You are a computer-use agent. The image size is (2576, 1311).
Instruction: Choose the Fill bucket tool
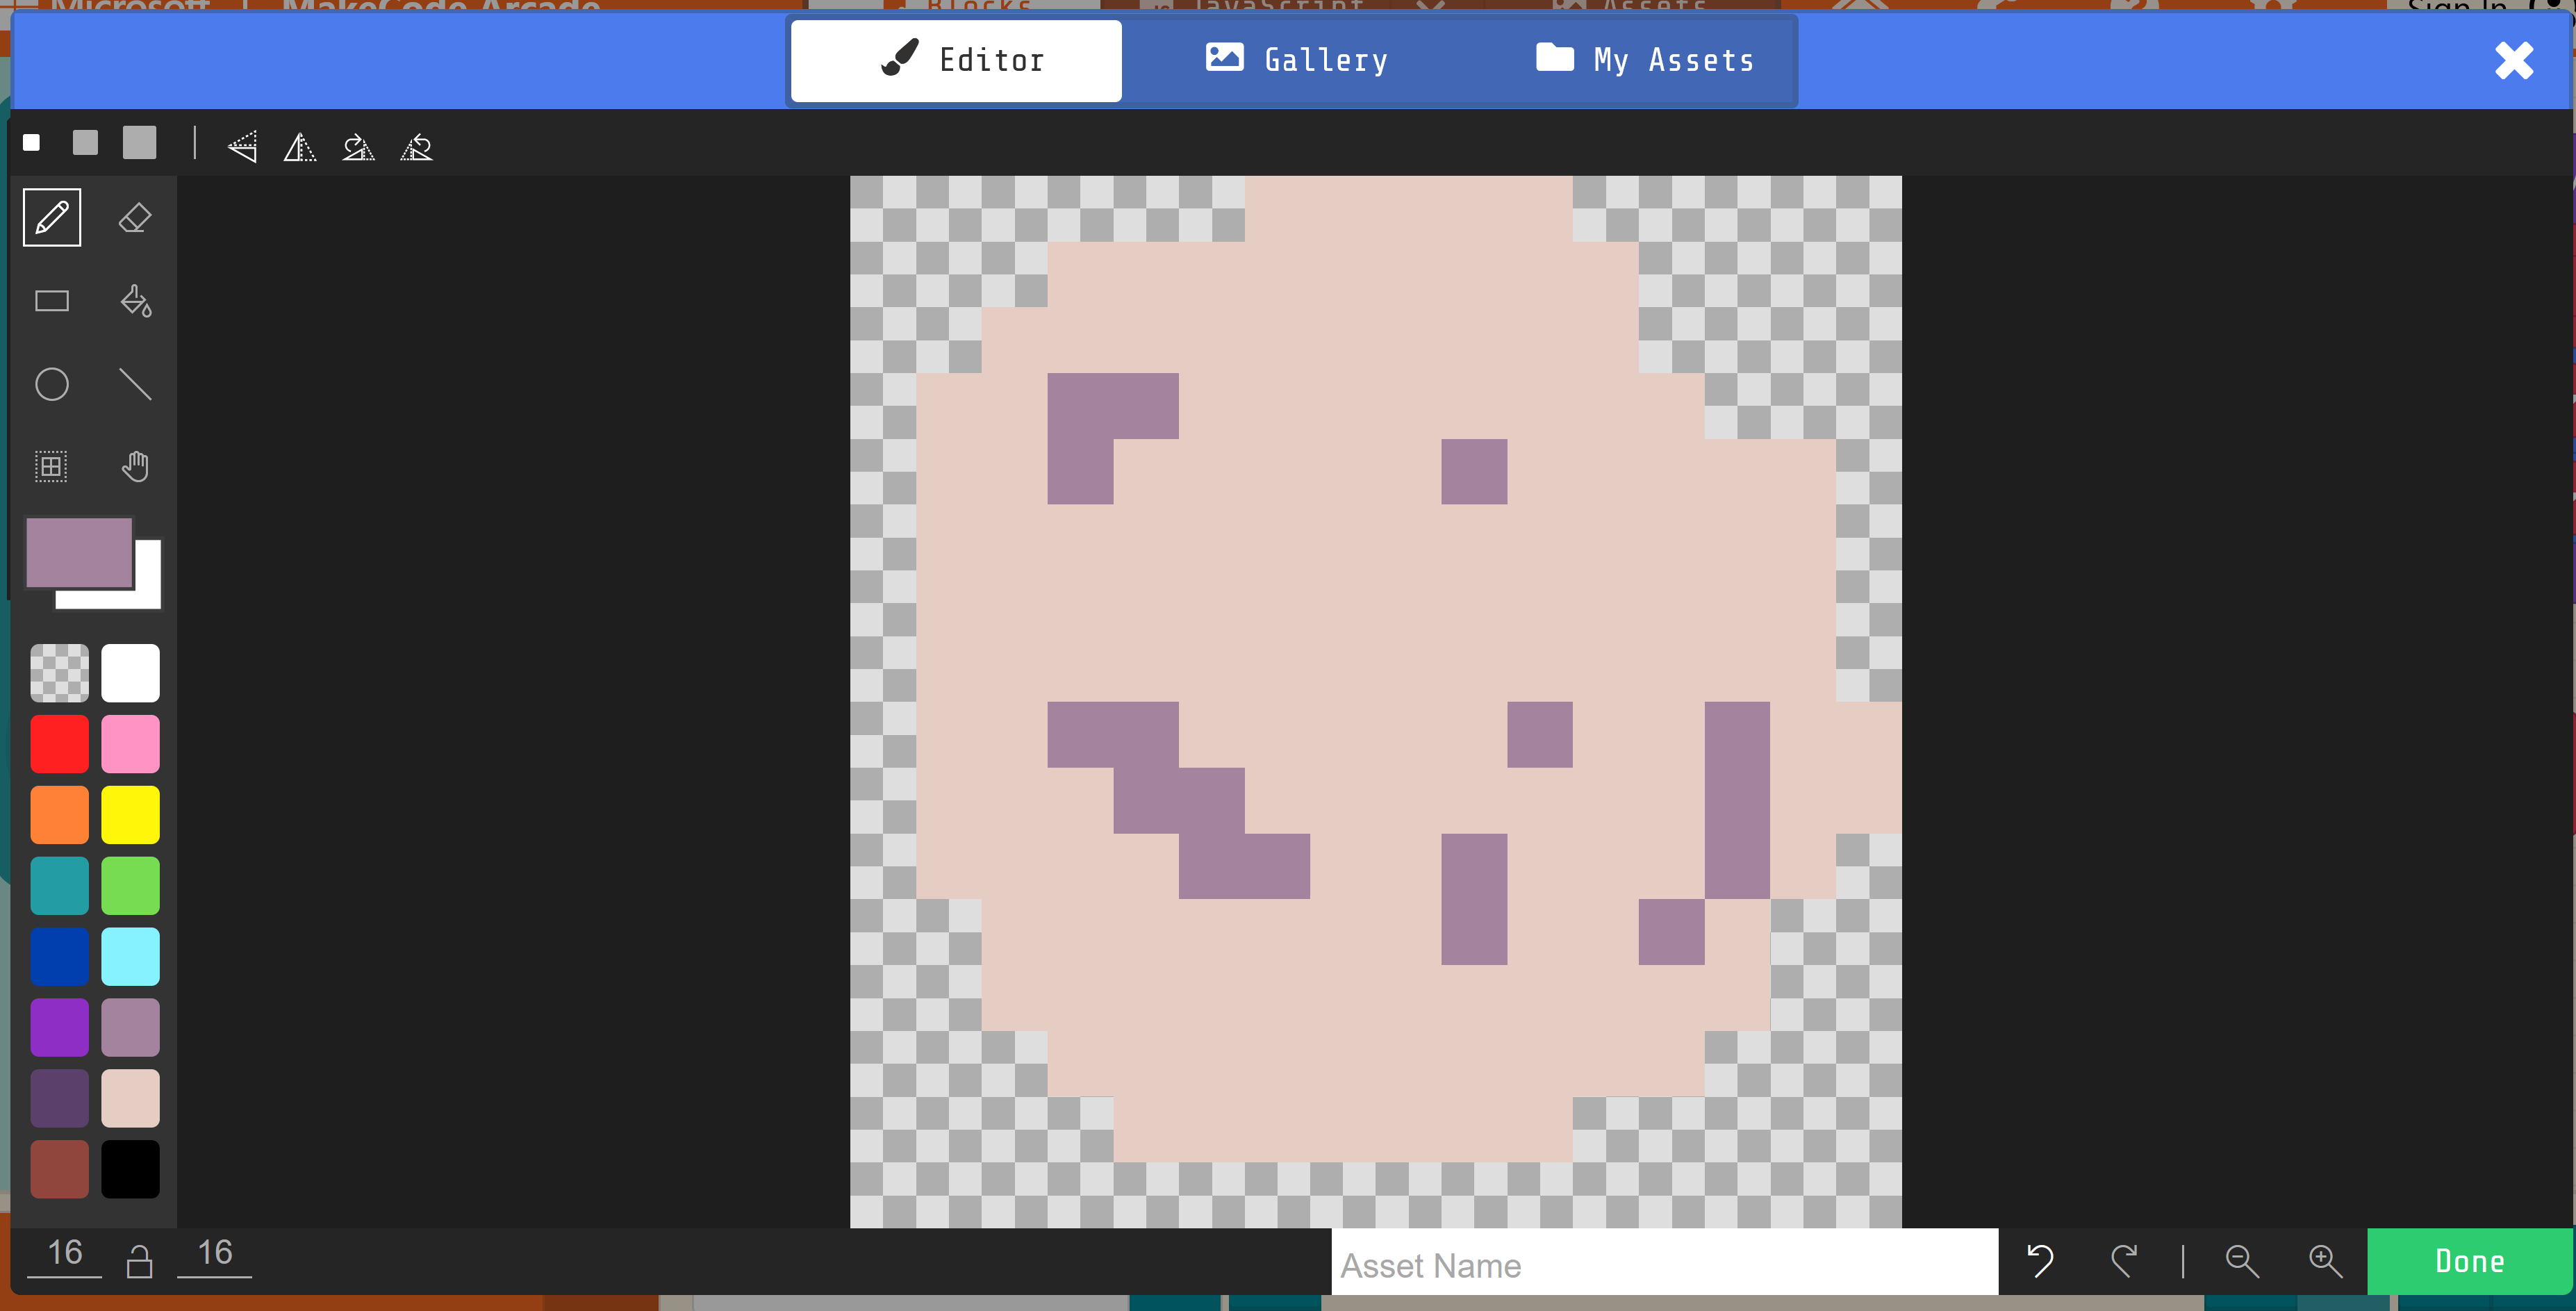(135, 301)
